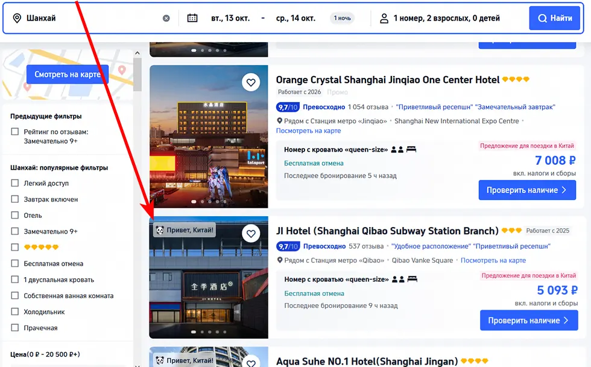Click the map pin icon under Orange Crystal

pos(279,121)
